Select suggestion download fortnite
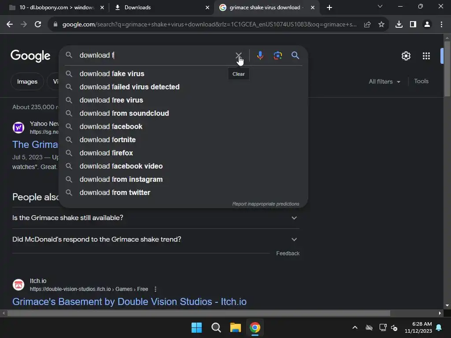 pos(183,140)
